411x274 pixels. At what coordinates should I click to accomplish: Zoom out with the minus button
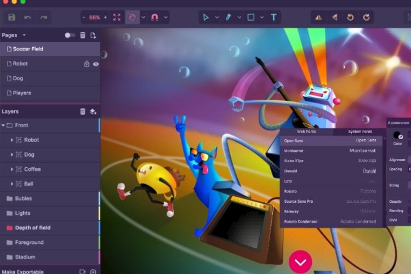84,18
